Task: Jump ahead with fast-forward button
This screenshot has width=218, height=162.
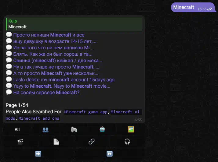Action: 110,154
